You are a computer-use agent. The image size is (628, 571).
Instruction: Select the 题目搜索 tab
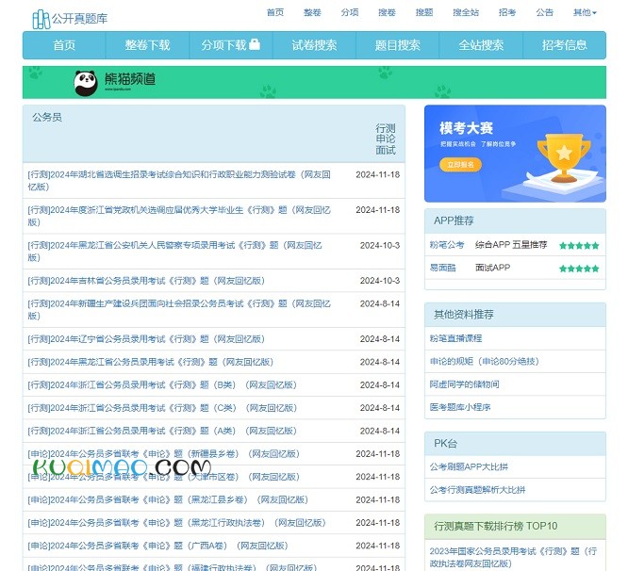(x=397, y=45)
